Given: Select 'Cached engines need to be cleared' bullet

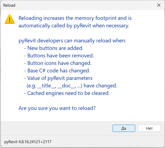Looking at the screenshot, I should 67,93.
